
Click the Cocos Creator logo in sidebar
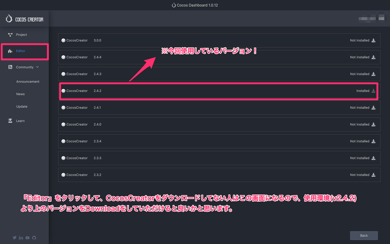click(x=9, y=19)
